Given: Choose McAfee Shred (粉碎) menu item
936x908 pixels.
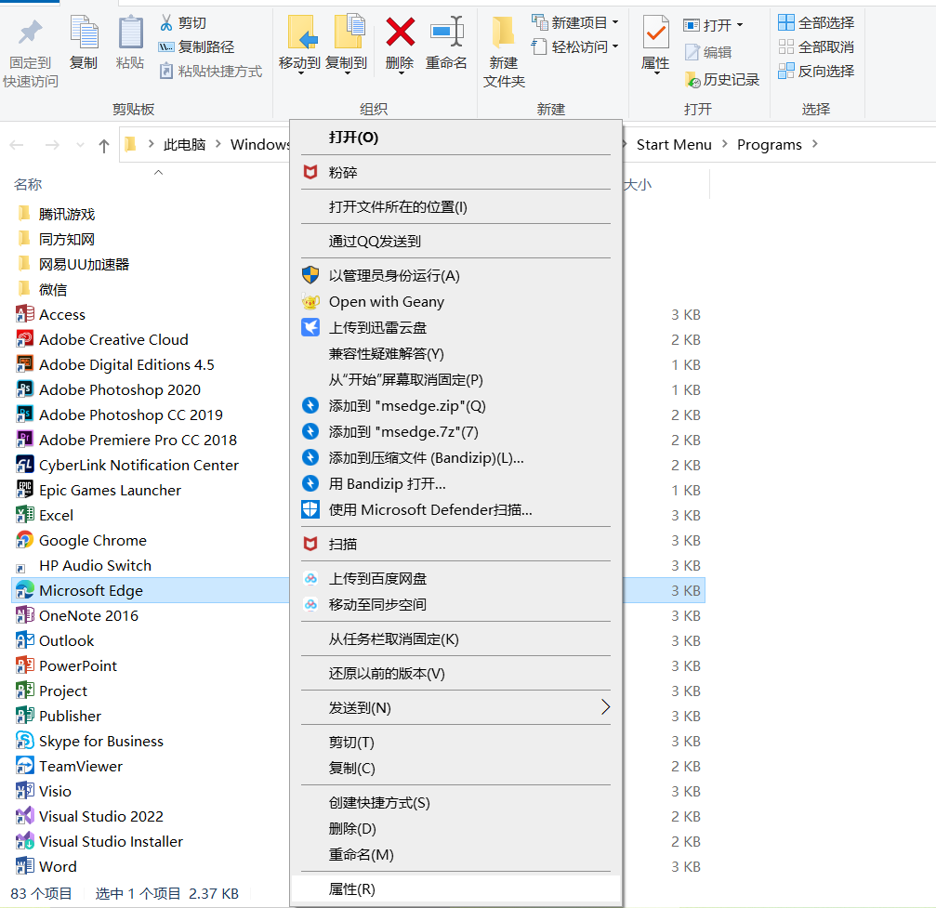Looking at the screenshot, I should click(x=456, y=173).
